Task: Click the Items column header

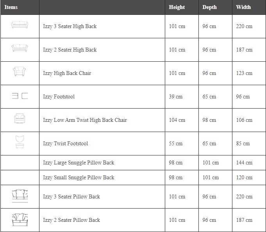Action: 11,7
